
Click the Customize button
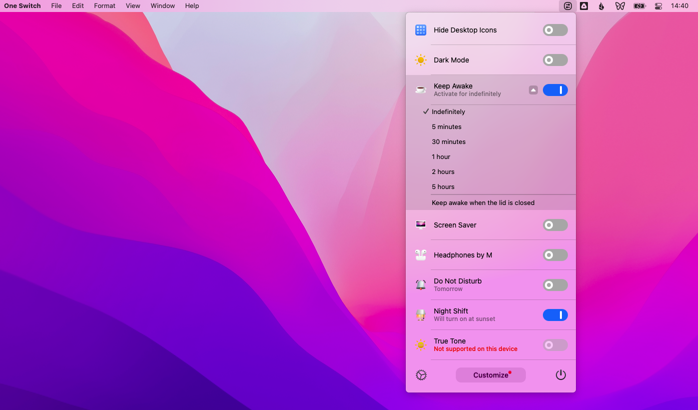point(491,375)
